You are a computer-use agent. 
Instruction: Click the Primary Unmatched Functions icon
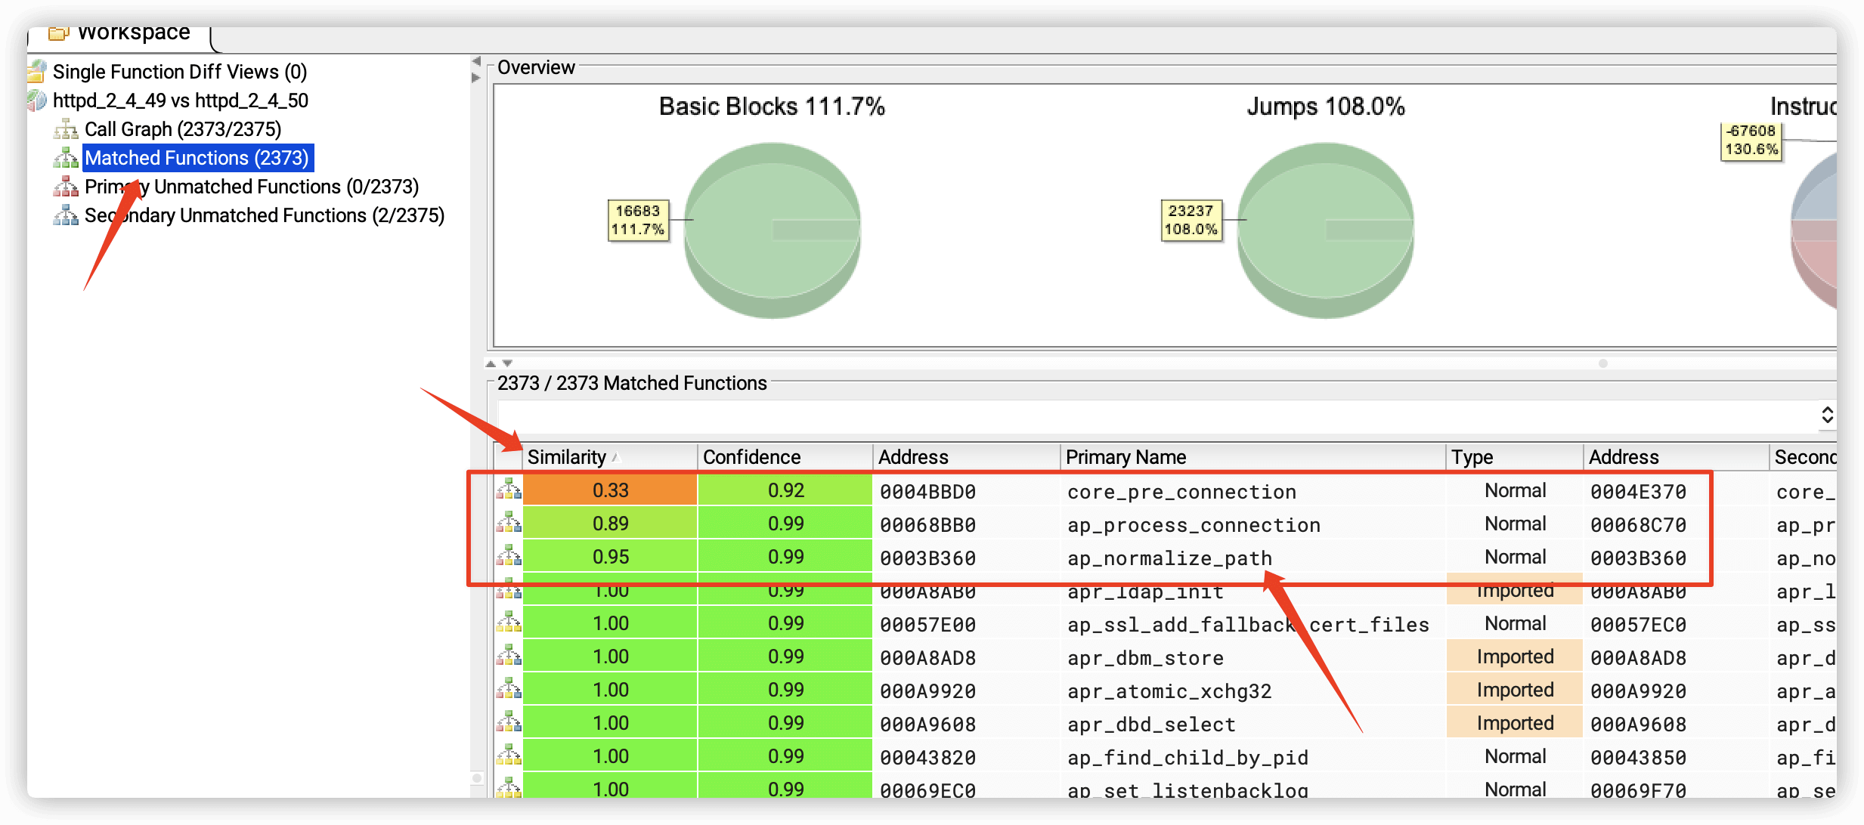point(66,187)
